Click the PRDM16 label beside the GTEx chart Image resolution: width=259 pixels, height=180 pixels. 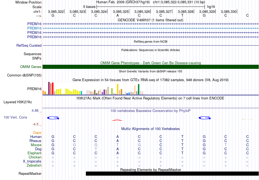(34, 89)
